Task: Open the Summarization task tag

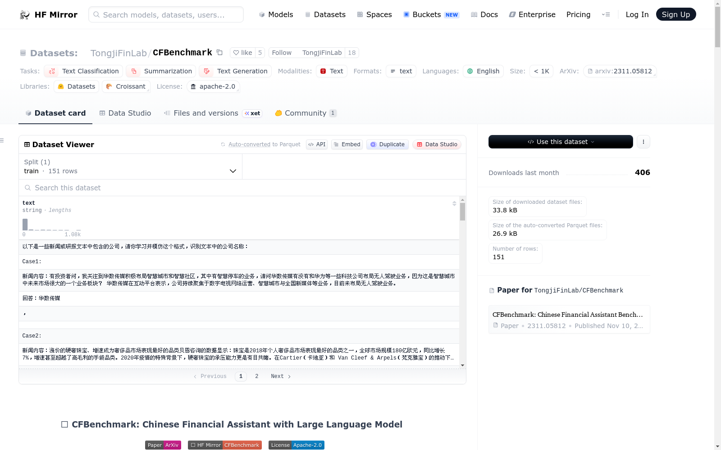Action: [x=161, y=71]
